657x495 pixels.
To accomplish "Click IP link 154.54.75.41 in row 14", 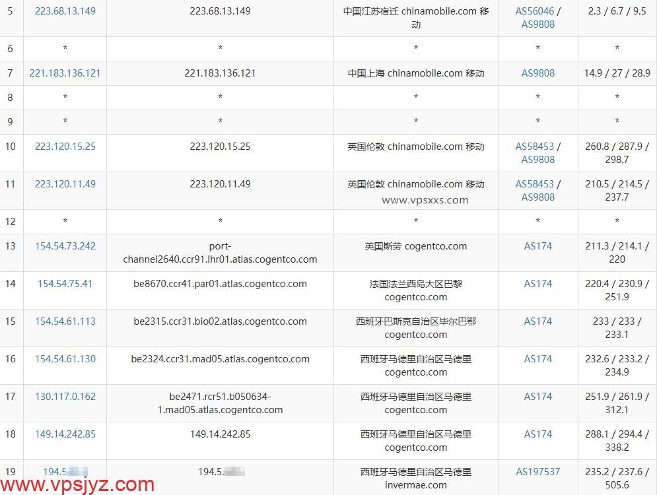I will 65,284.
